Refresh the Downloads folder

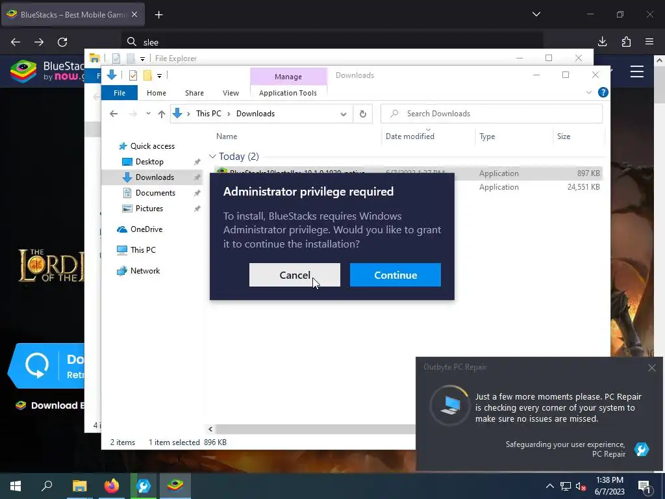tap(362, 114)
